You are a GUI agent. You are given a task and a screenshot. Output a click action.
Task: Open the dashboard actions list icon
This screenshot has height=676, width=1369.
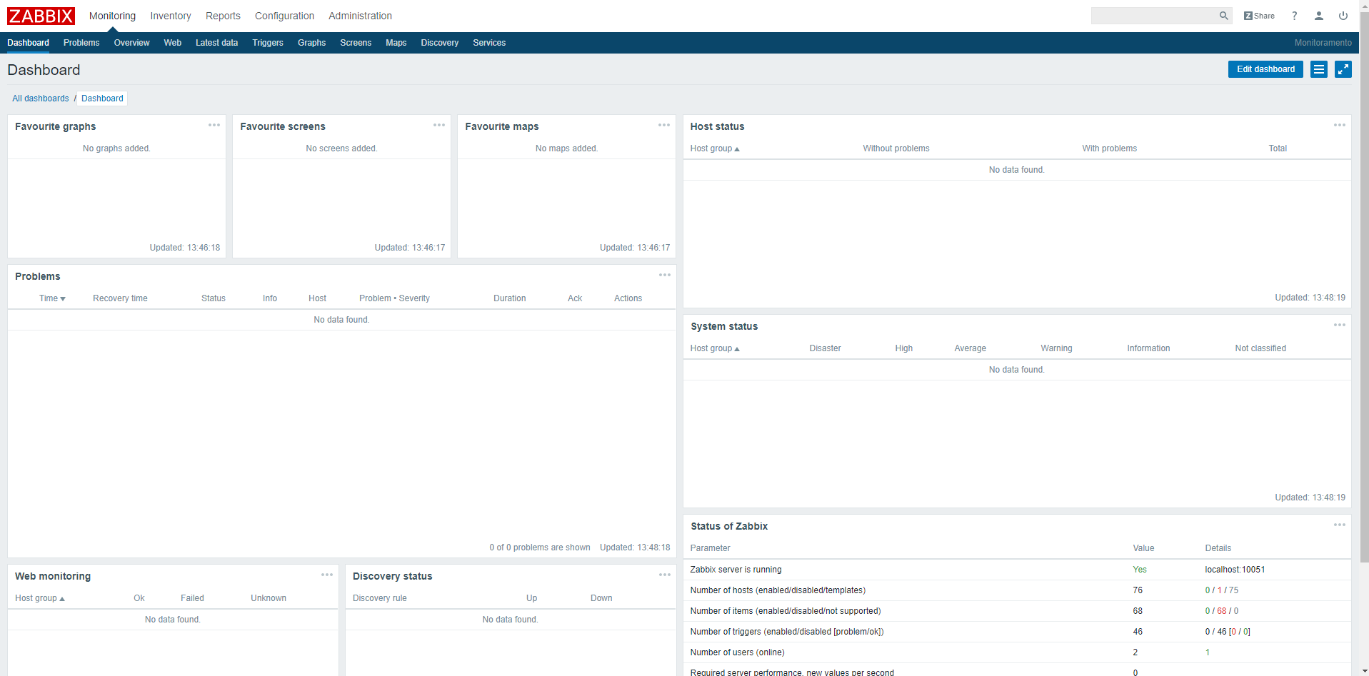pyautogui.click(x=1318, y=69)
